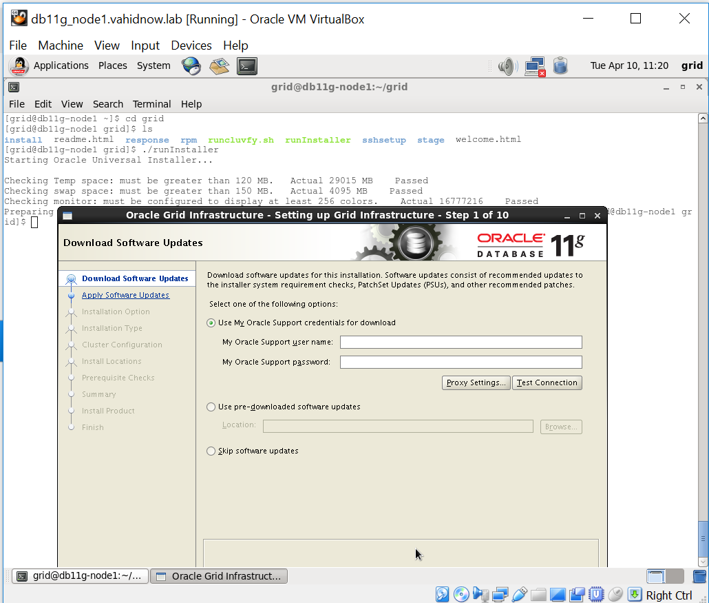The width and height of the screenshot is (709, 603).
Task: Click the recording indicator in VirtualBox status bar
Action: tap(577, 594)
